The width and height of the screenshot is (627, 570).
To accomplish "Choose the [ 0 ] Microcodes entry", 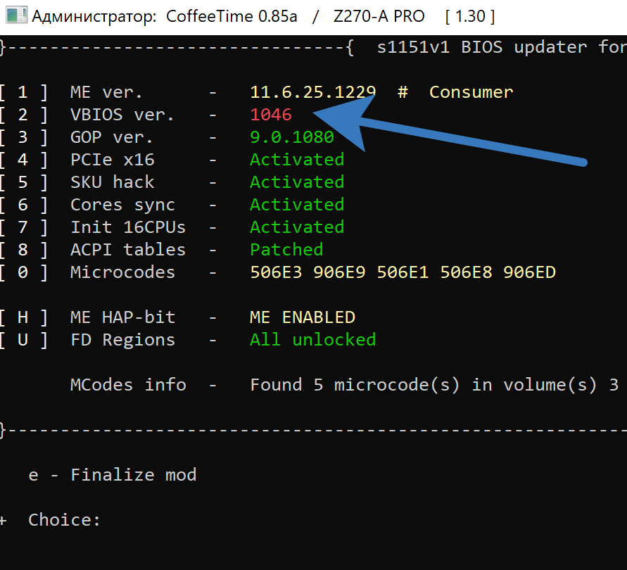I will 122,272.
